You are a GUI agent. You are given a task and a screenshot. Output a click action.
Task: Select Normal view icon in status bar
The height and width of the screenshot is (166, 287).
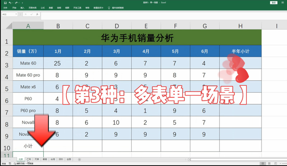tap(263, 163)
